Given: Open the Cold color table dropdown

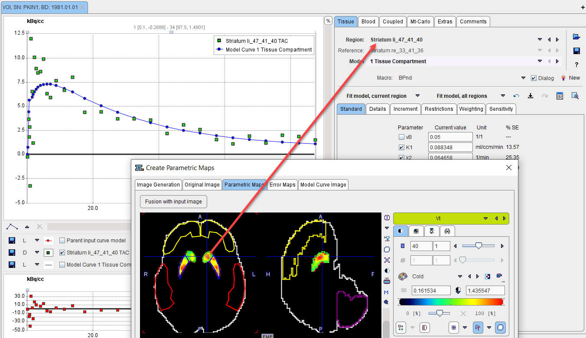Looking at the screenshot, I should coord(460,276).
